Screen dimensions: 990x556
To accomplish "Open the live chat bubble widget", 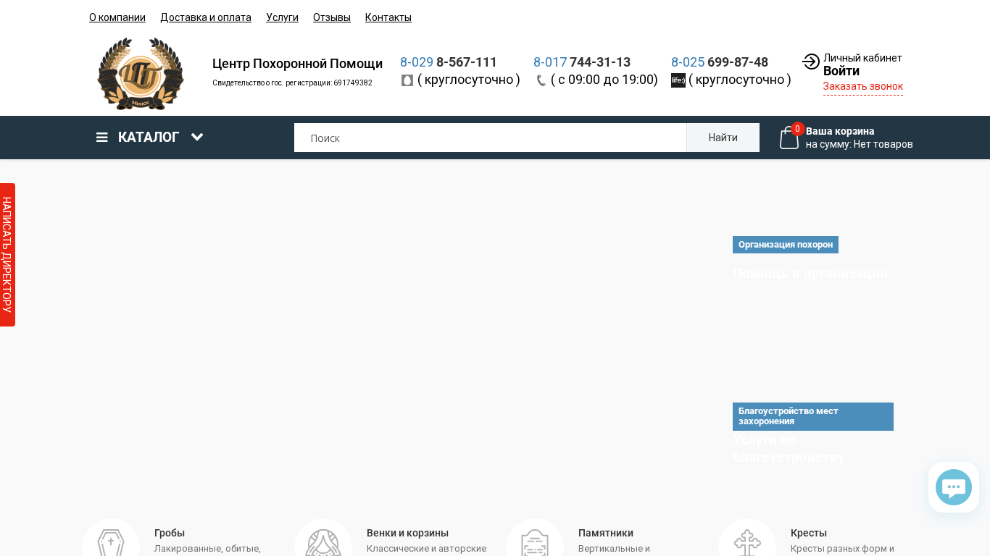I will click(954, 487).
